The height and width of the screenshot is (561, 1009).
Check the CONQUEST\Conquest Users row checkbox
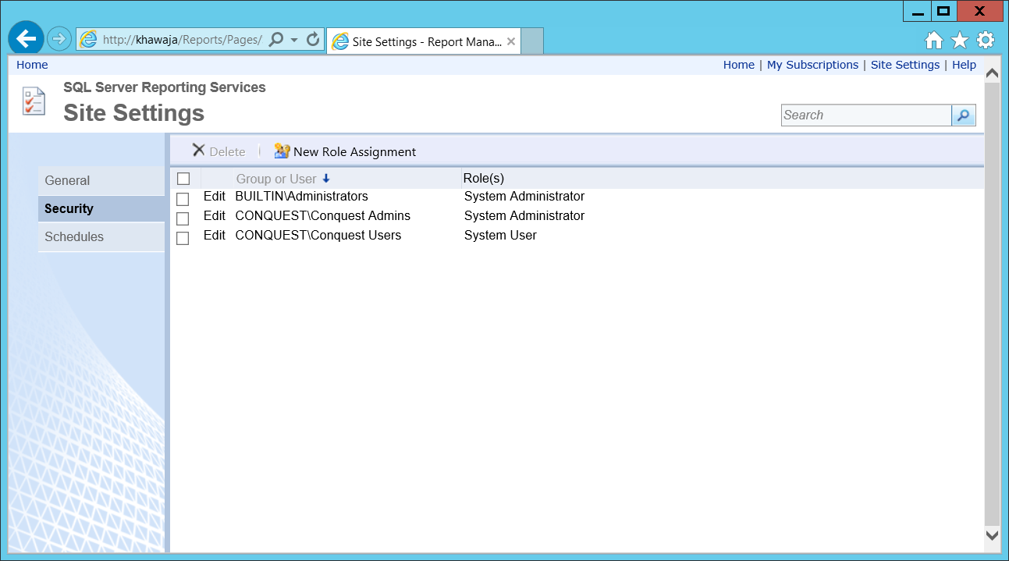click(183, 238)
